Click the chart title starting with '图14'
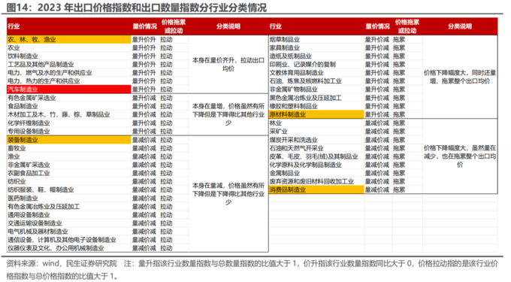Image resolution: width=511 pixels, height=282 pixels. click(x=136, y=8)
